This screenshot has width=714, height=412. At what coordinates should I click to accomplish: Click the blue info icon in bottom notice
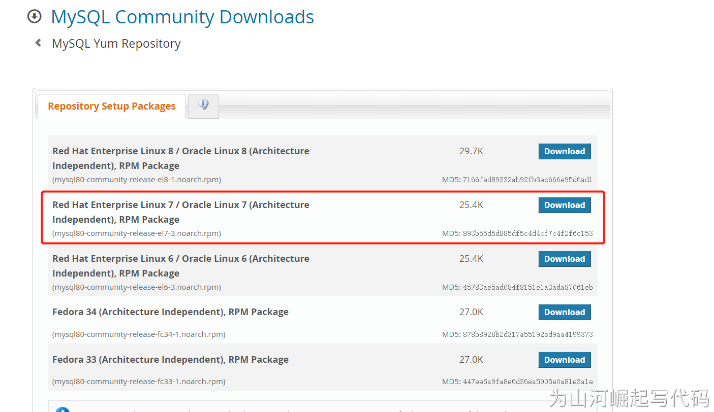tap(62, 409)
